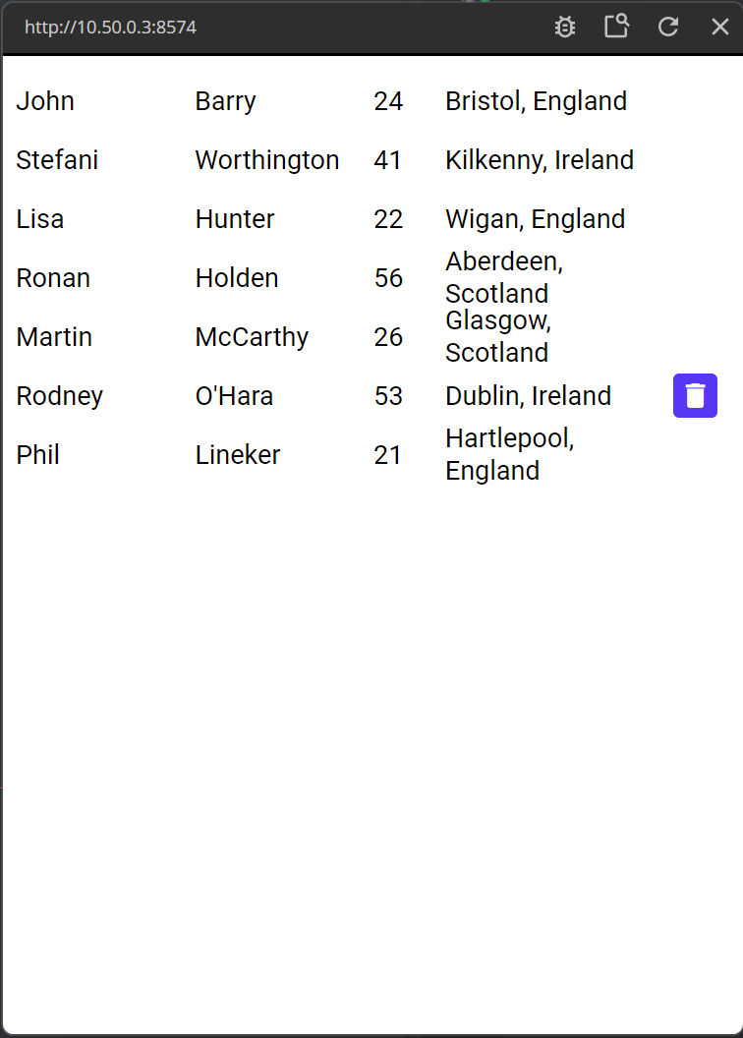Select Phil in the first column
743x1038 pixels.
pyautogui.click(x=38, y=455)
